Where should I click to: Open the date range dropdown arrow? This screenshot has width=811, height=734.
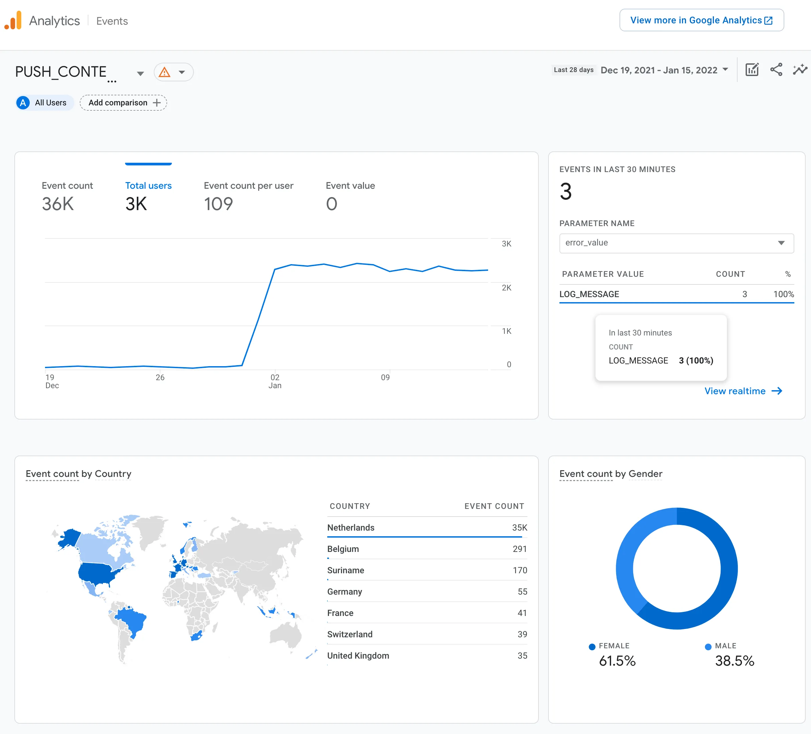[x=725, y=70]
